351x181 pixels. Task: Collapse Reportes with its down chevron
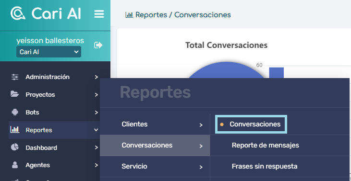(96, 130)
